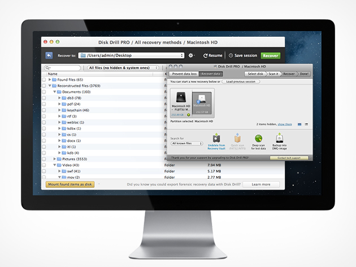Click the Partition selected: Macintosh HD text

pyautogui.click(x=192, y=121)
